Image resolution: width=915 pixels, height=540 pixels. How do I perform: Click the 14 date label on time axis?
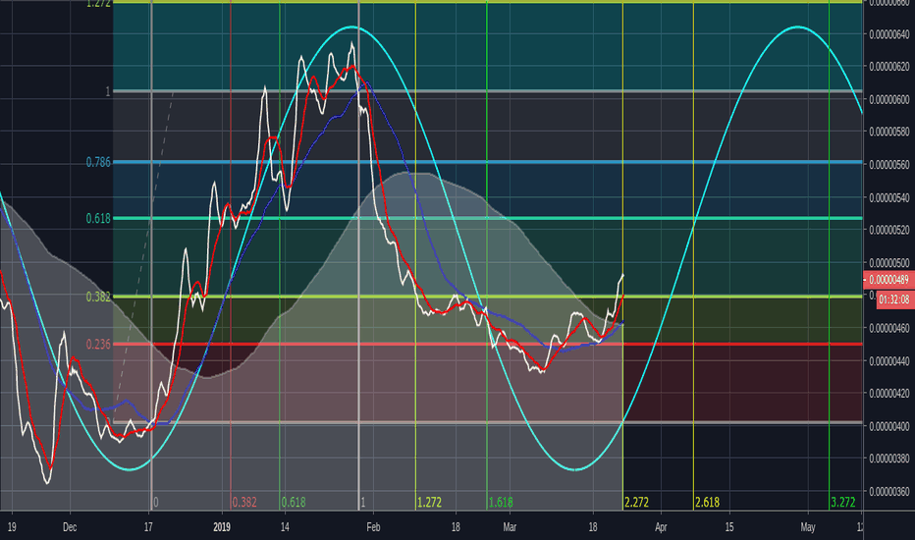pyautogui.click(x=285, y=527)
